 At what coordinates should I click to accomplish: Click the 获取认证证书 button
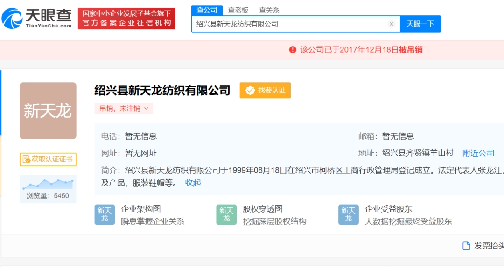pos(48,159)
